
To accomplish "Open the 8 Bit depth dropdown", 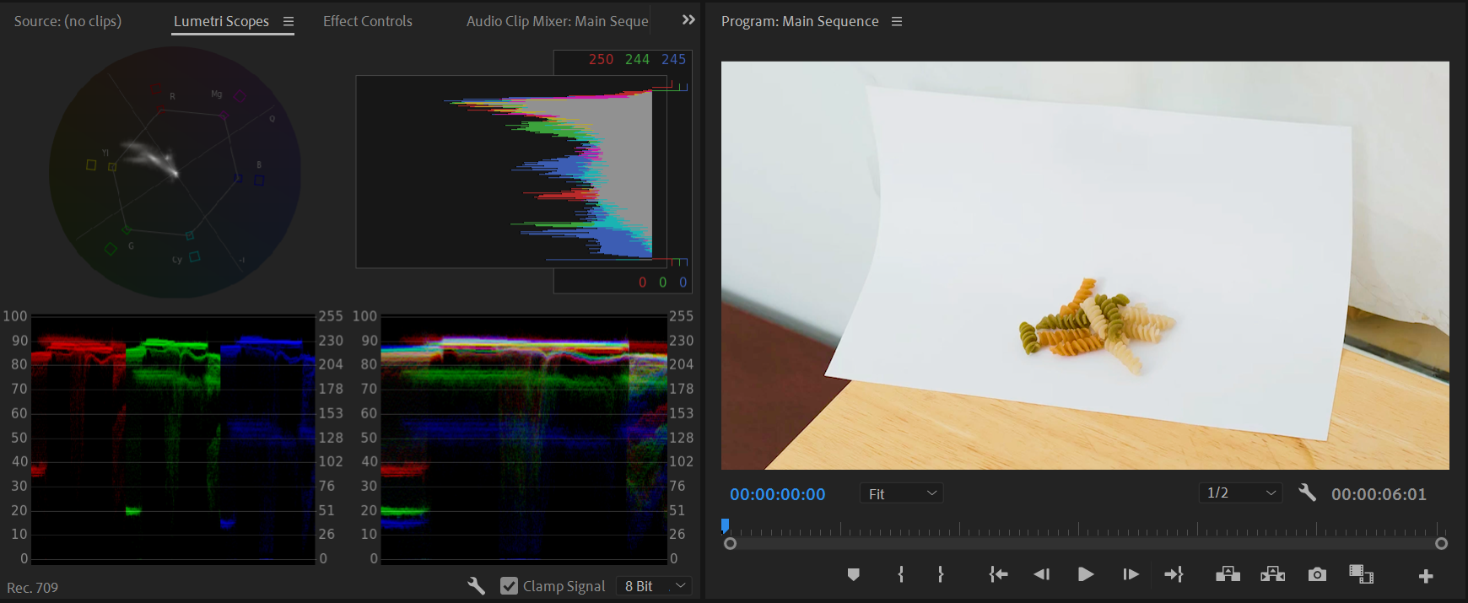I will coord(654,585).
